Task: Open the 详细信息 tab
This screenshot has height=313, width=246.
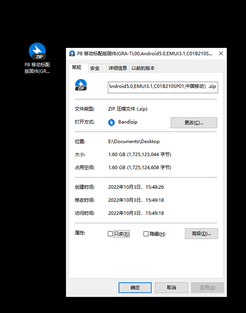Action: point(118,68)
